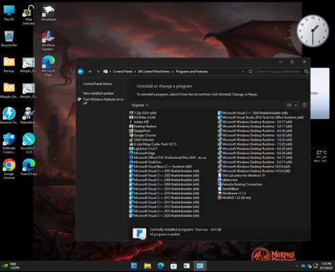Open the help icon beside view options
The height and width of the screenshot is (272, 335).
coord(304,105)
